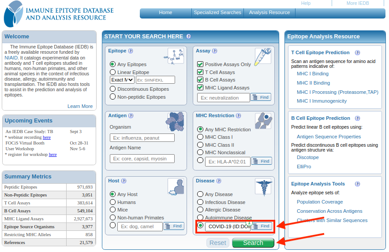Viewport: 389px width, 252px height.
Task: Select the Any Epitopes radio button
Action: tap(112, 64)
